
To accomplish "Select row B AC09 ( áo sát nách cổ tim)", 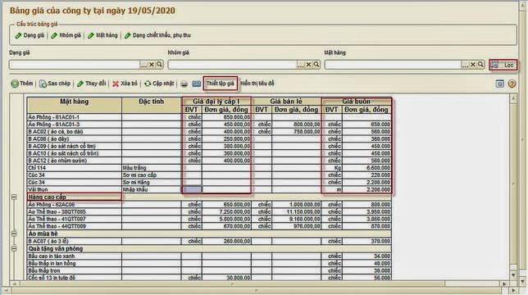I will click(209, 146).
